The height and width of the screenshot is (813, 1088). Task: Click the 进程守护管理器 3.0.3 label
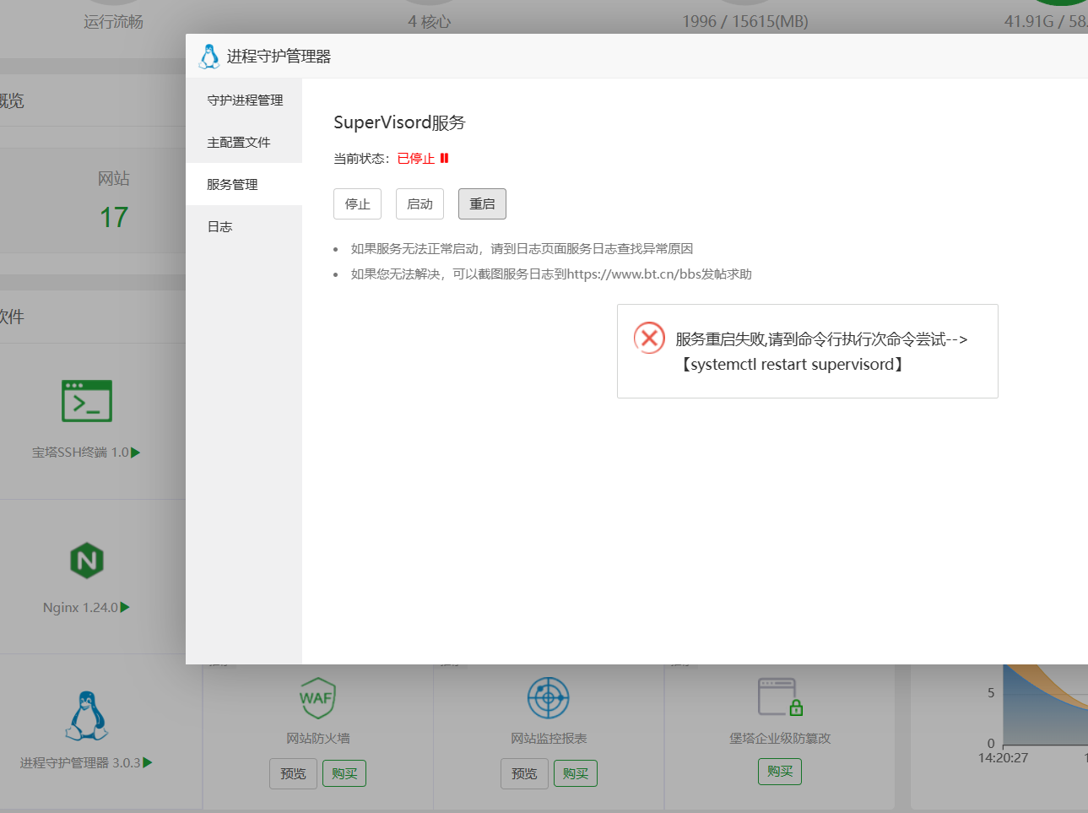point(80,763)
